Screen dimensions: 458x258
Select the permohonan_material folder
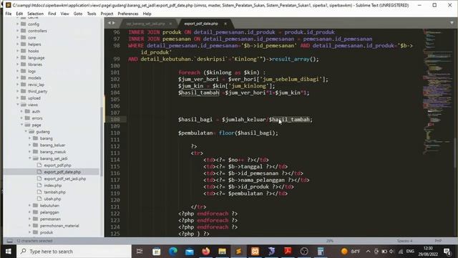point(59,226)
